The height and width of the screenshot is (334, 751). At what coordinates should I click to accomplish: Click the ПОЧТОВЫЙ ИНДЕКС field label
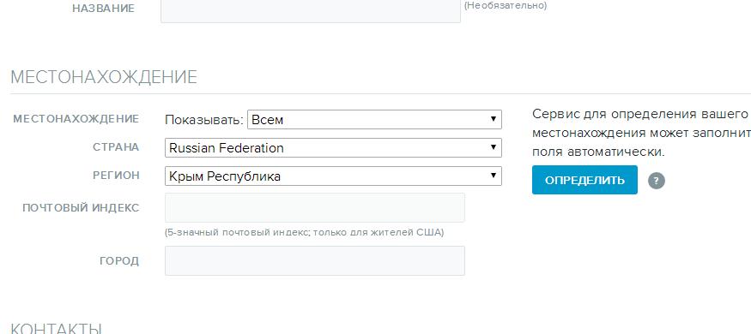(81, 208)
